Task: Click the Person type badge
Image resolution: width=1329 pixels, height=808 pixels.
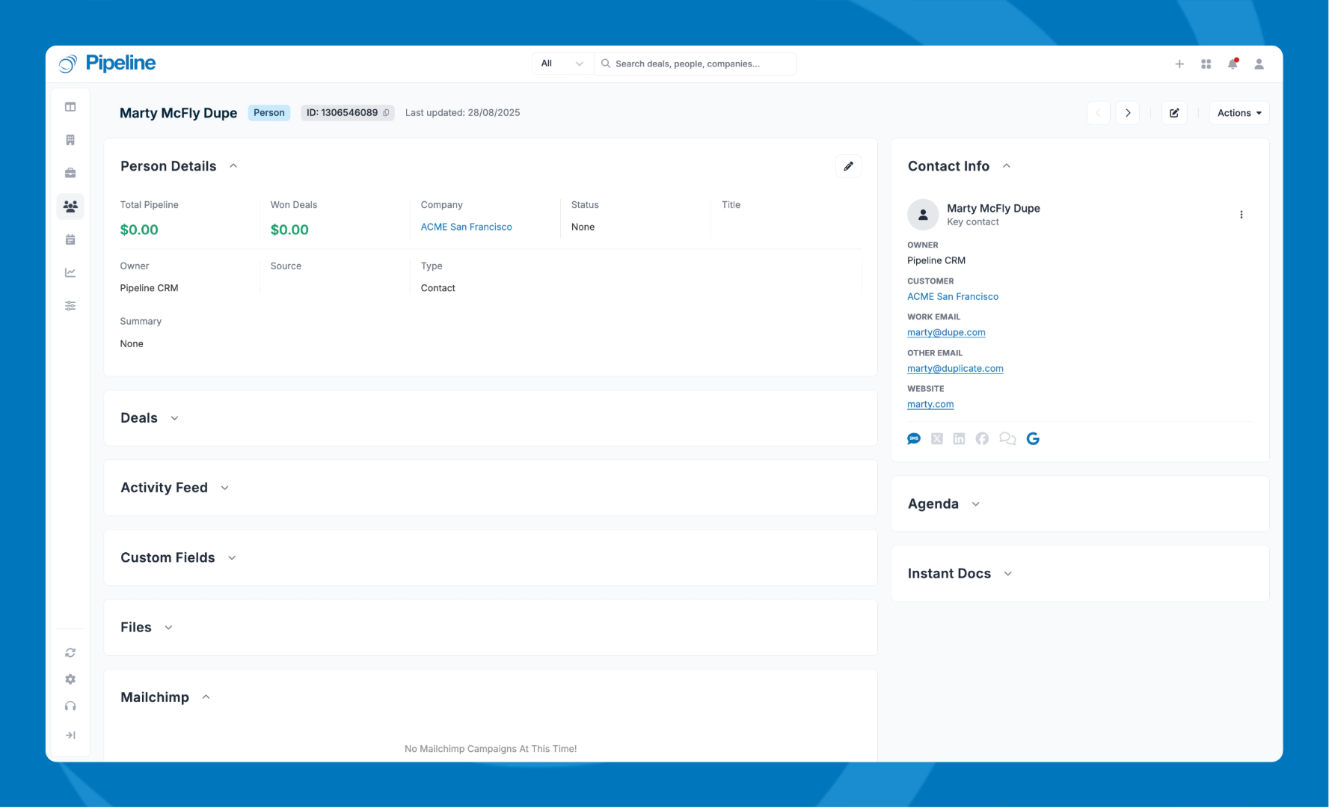Action: tap(269, 113)
